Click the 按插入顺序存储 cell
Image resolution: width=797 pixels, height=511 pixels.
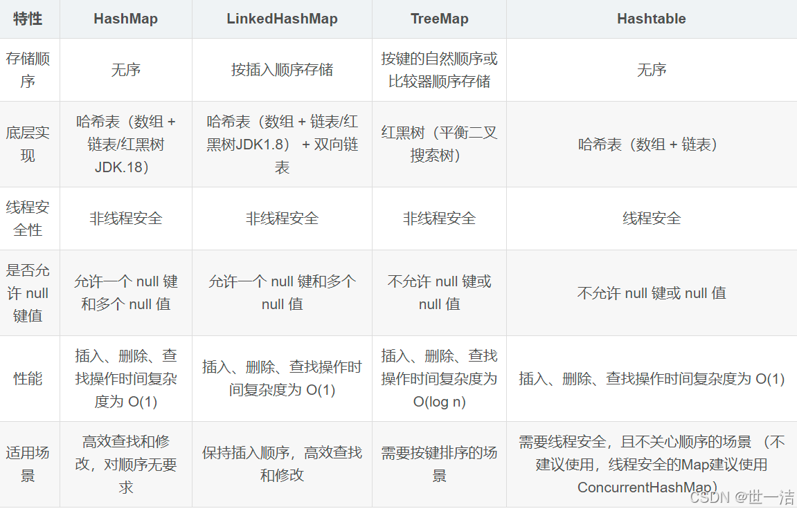[282, 70]
